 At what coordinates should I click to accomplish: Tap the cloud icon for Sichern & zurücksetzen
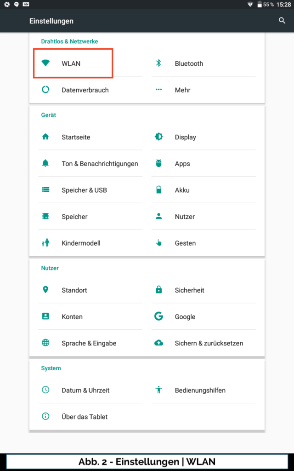pyautogui.click(x=158, y=343)
